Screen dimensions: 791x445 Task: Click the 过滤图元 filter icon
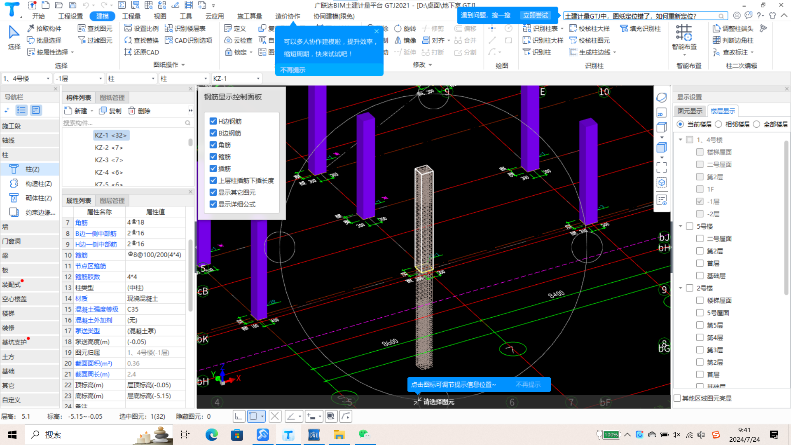click(x=82, y=40)
